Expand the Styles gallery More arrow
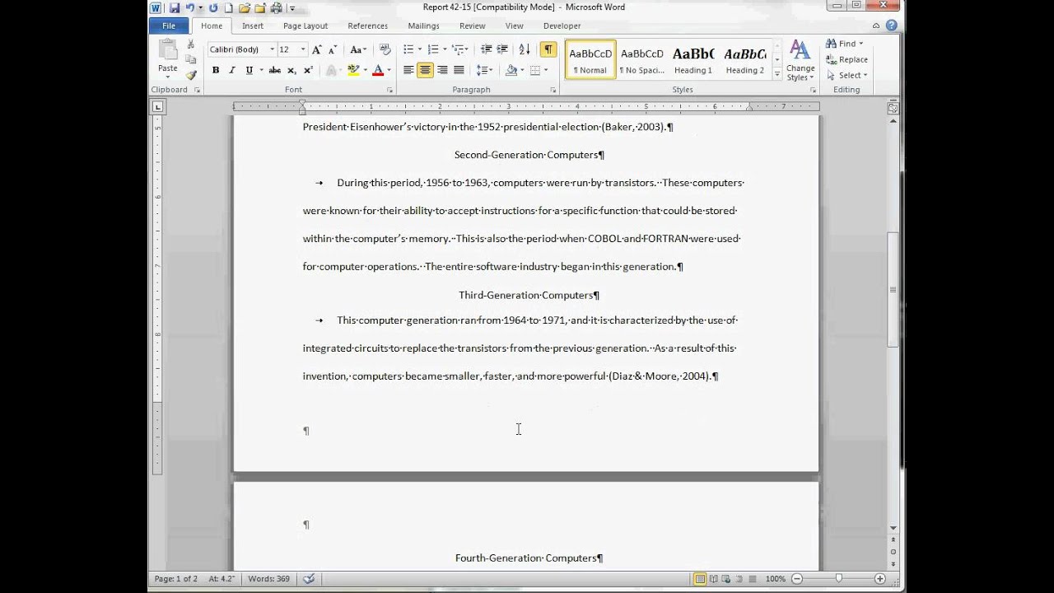This screenshot has height=593, width=1054. [x=777, y=74]
